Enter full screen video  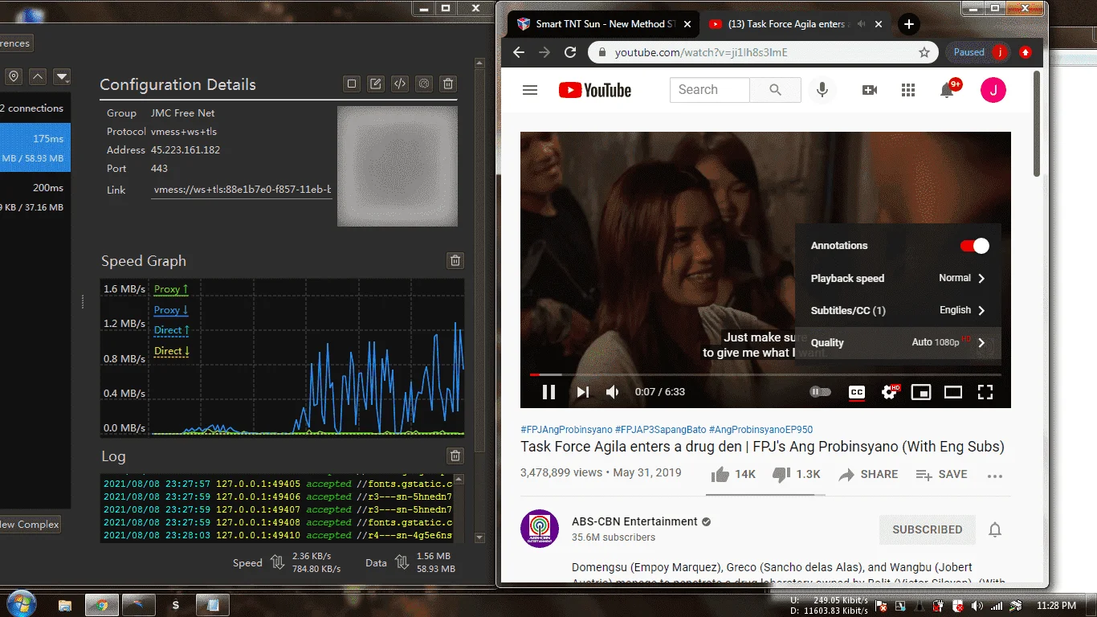pos(985,392)
